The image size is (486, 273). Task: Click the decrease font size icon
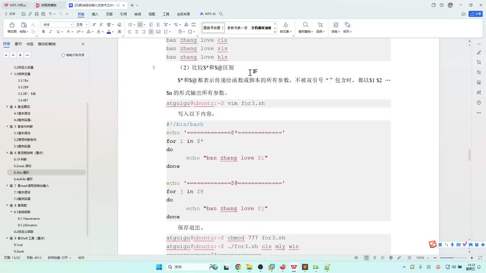coord(101,25)
